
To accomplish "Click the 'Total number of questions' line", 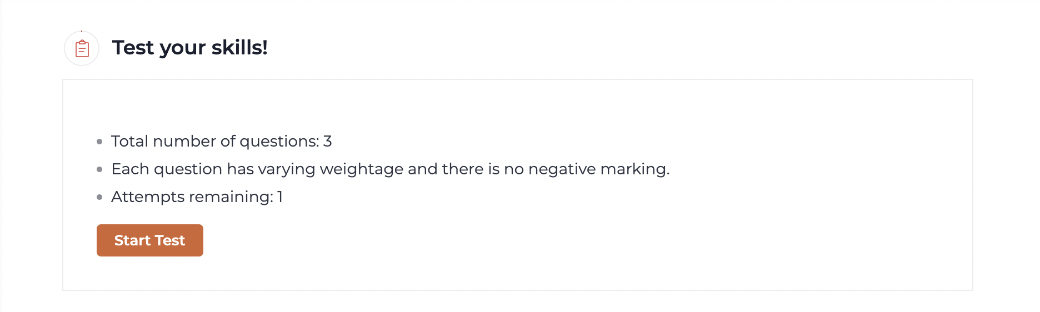I will point(222,142).
